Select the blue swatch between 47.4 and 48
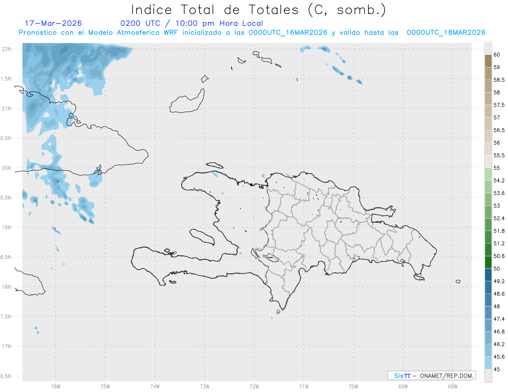This screenshot has width=508, height=392. (x=488, y=313)
